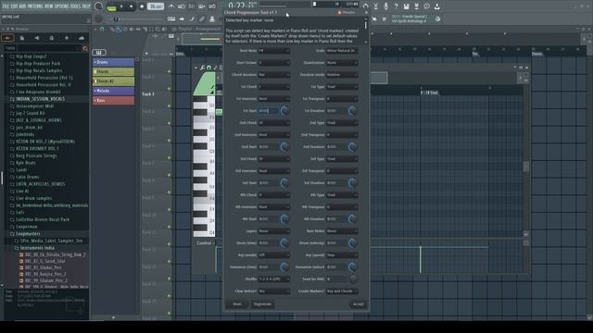Select the Drums pattern
The image size is (593, 333).
pos(113,62)
